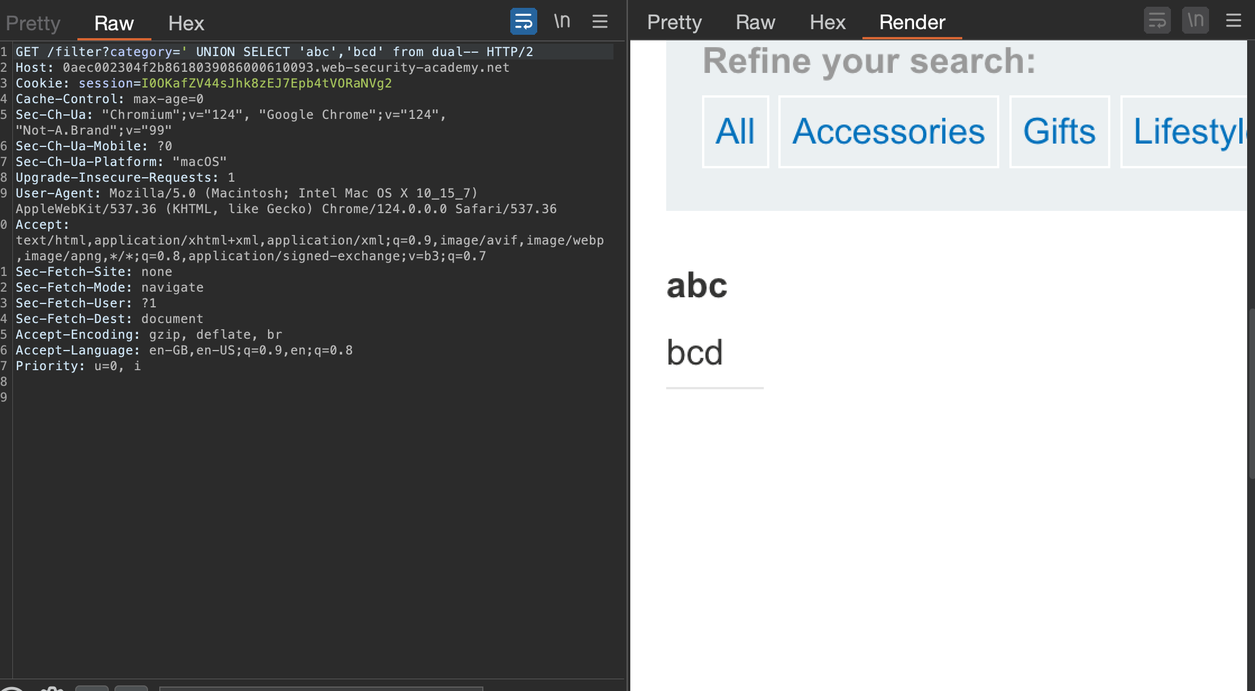
Task: Switch request view to Pretty tab
Action: pos(33,23)
